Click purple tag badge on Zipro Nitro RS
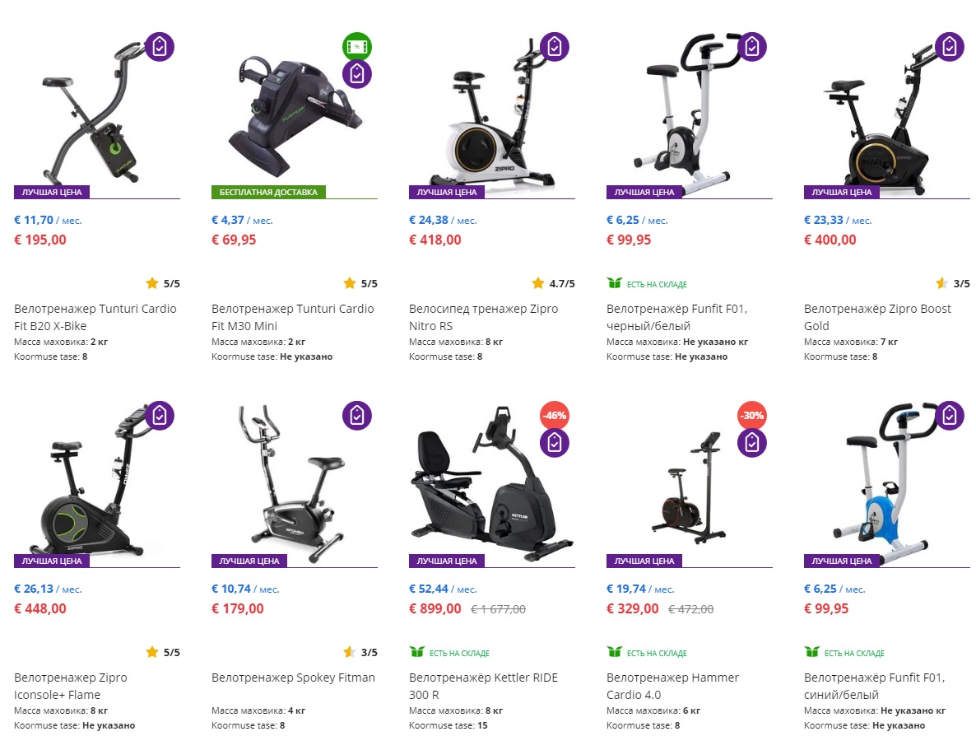Screen dimensions: 976x750 555,47
